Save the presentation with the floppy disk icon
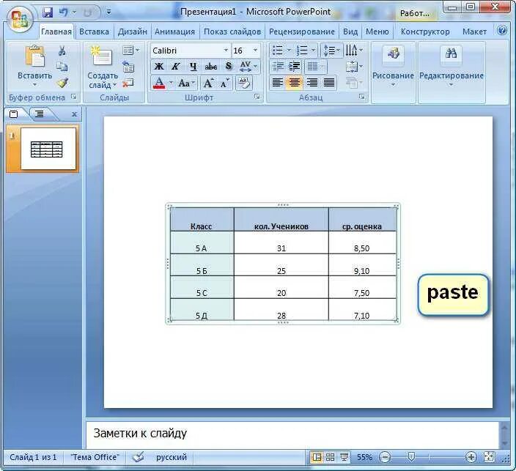 pyautogui.click(x=48, y=12)
